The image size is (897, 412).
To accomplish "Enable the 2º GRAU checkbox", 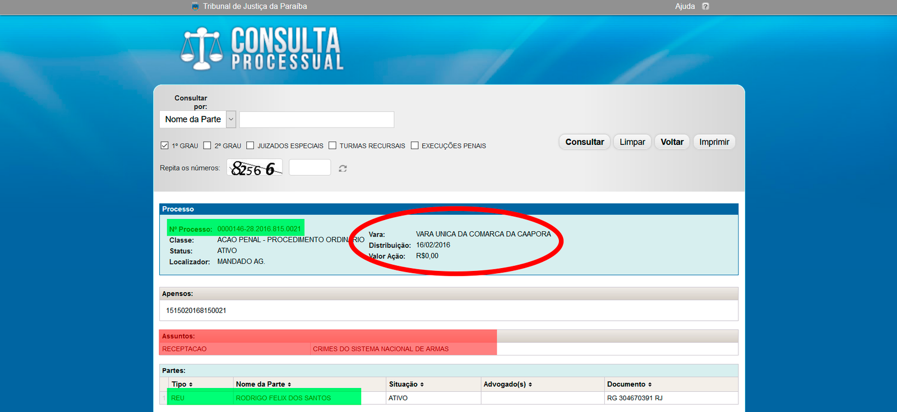I will 207,146.
